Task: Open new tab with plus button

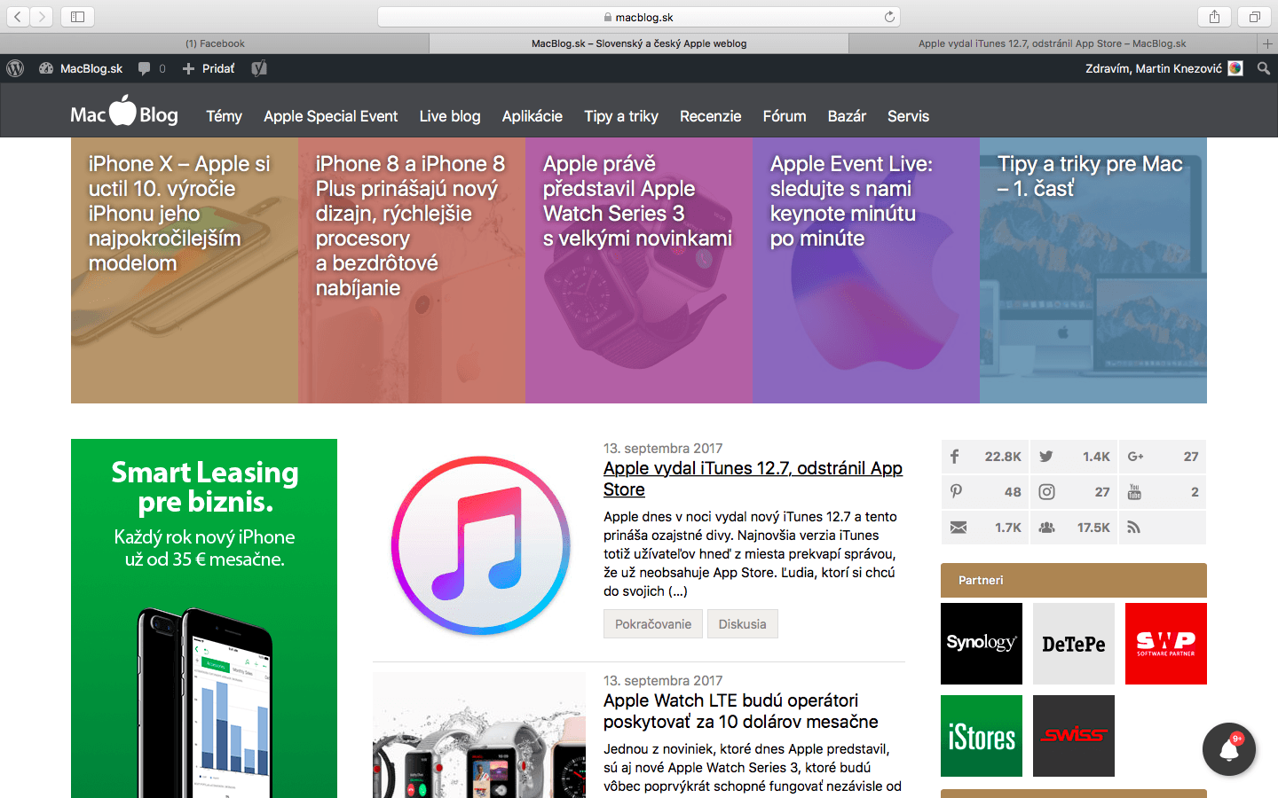Action: pyautogui.click(x=1267, y=43)
